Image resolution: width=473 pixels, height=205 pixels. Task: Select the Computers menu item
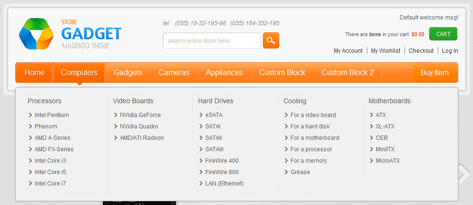coord(80,73)
